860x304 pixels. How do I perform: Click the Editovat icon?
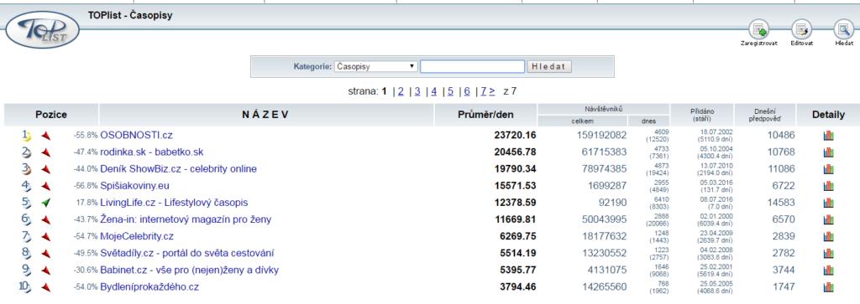[x=801, y=29]
